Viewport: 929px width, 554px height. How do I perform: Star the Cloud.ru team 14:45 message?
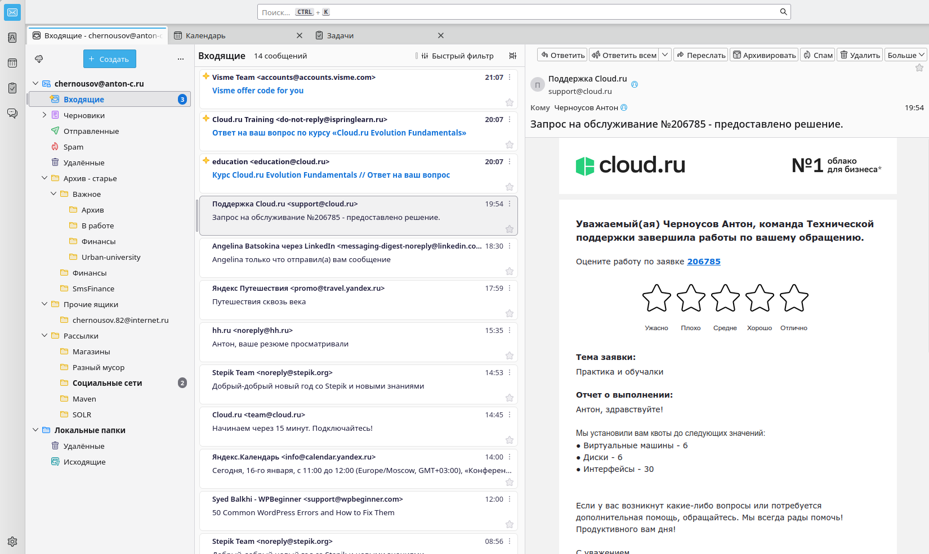pos(510,440)
